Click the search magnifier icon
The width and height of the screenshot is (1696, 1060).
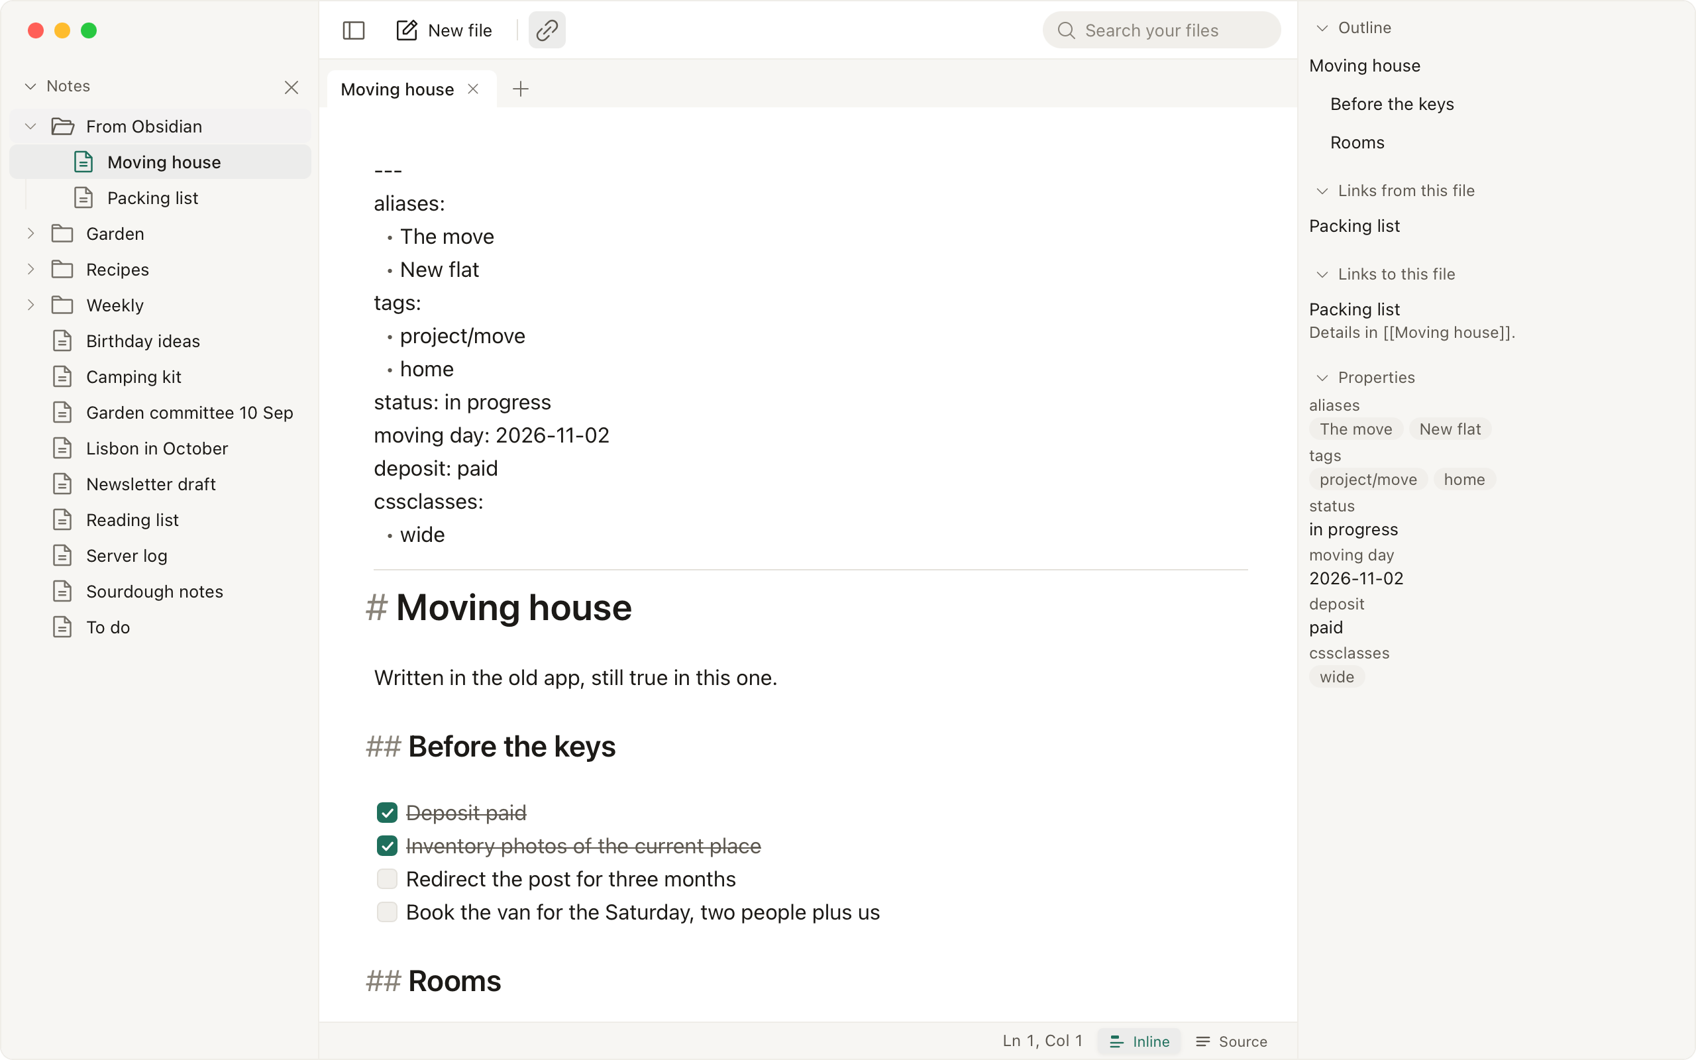click(x=1066, y=30)
